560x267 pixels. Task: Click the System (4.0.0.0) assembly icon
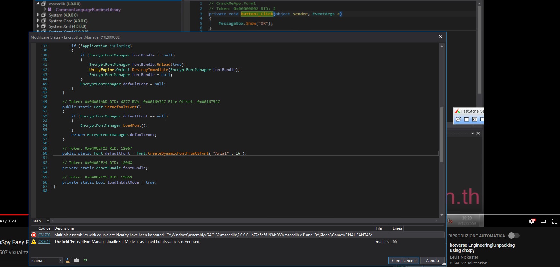point(44,15)
